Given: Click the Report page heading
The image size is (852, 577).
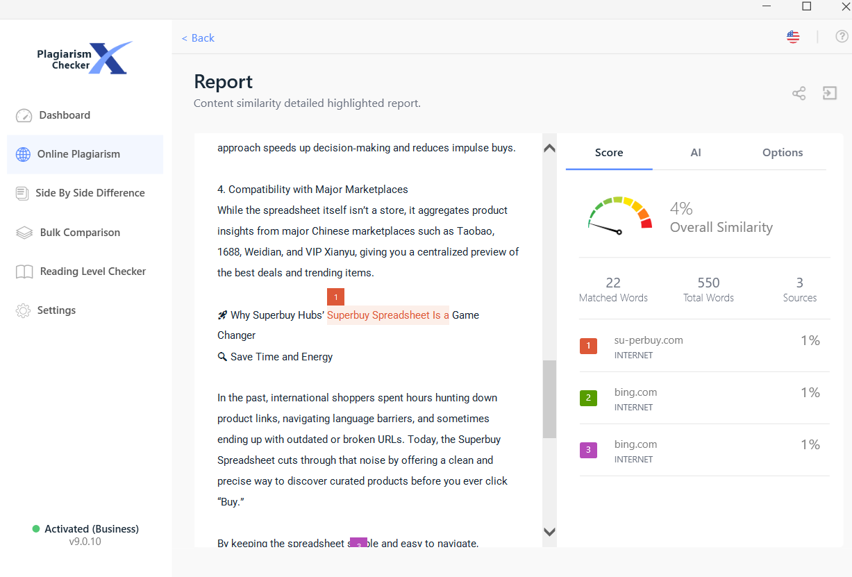Looking at the screenshot, I should [224, 82].
